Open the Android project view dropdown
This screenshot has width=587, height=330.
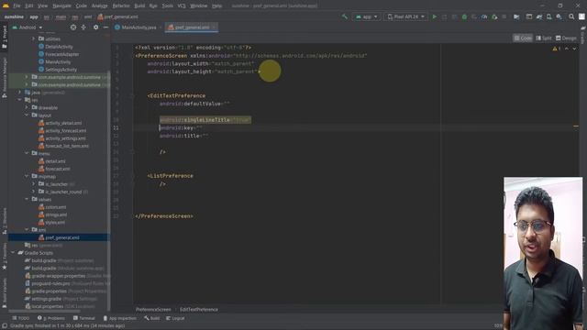pos(28,27)
